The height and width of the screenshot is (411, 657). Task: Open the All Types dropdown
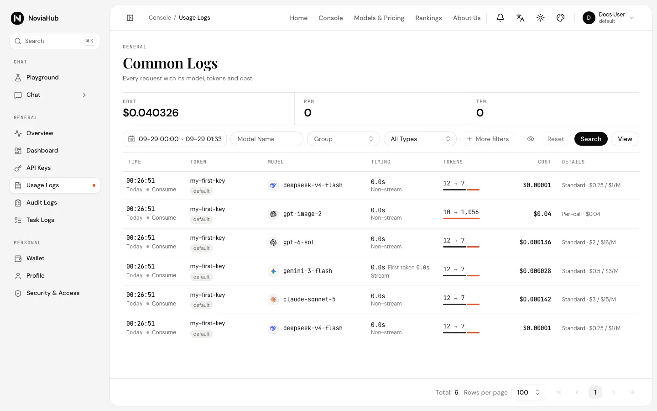pos(420,139)
